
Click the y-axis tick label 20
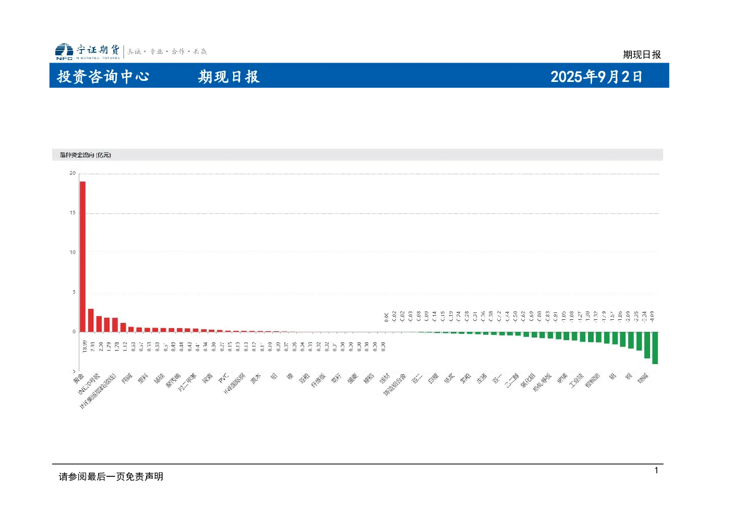[73, 173]
